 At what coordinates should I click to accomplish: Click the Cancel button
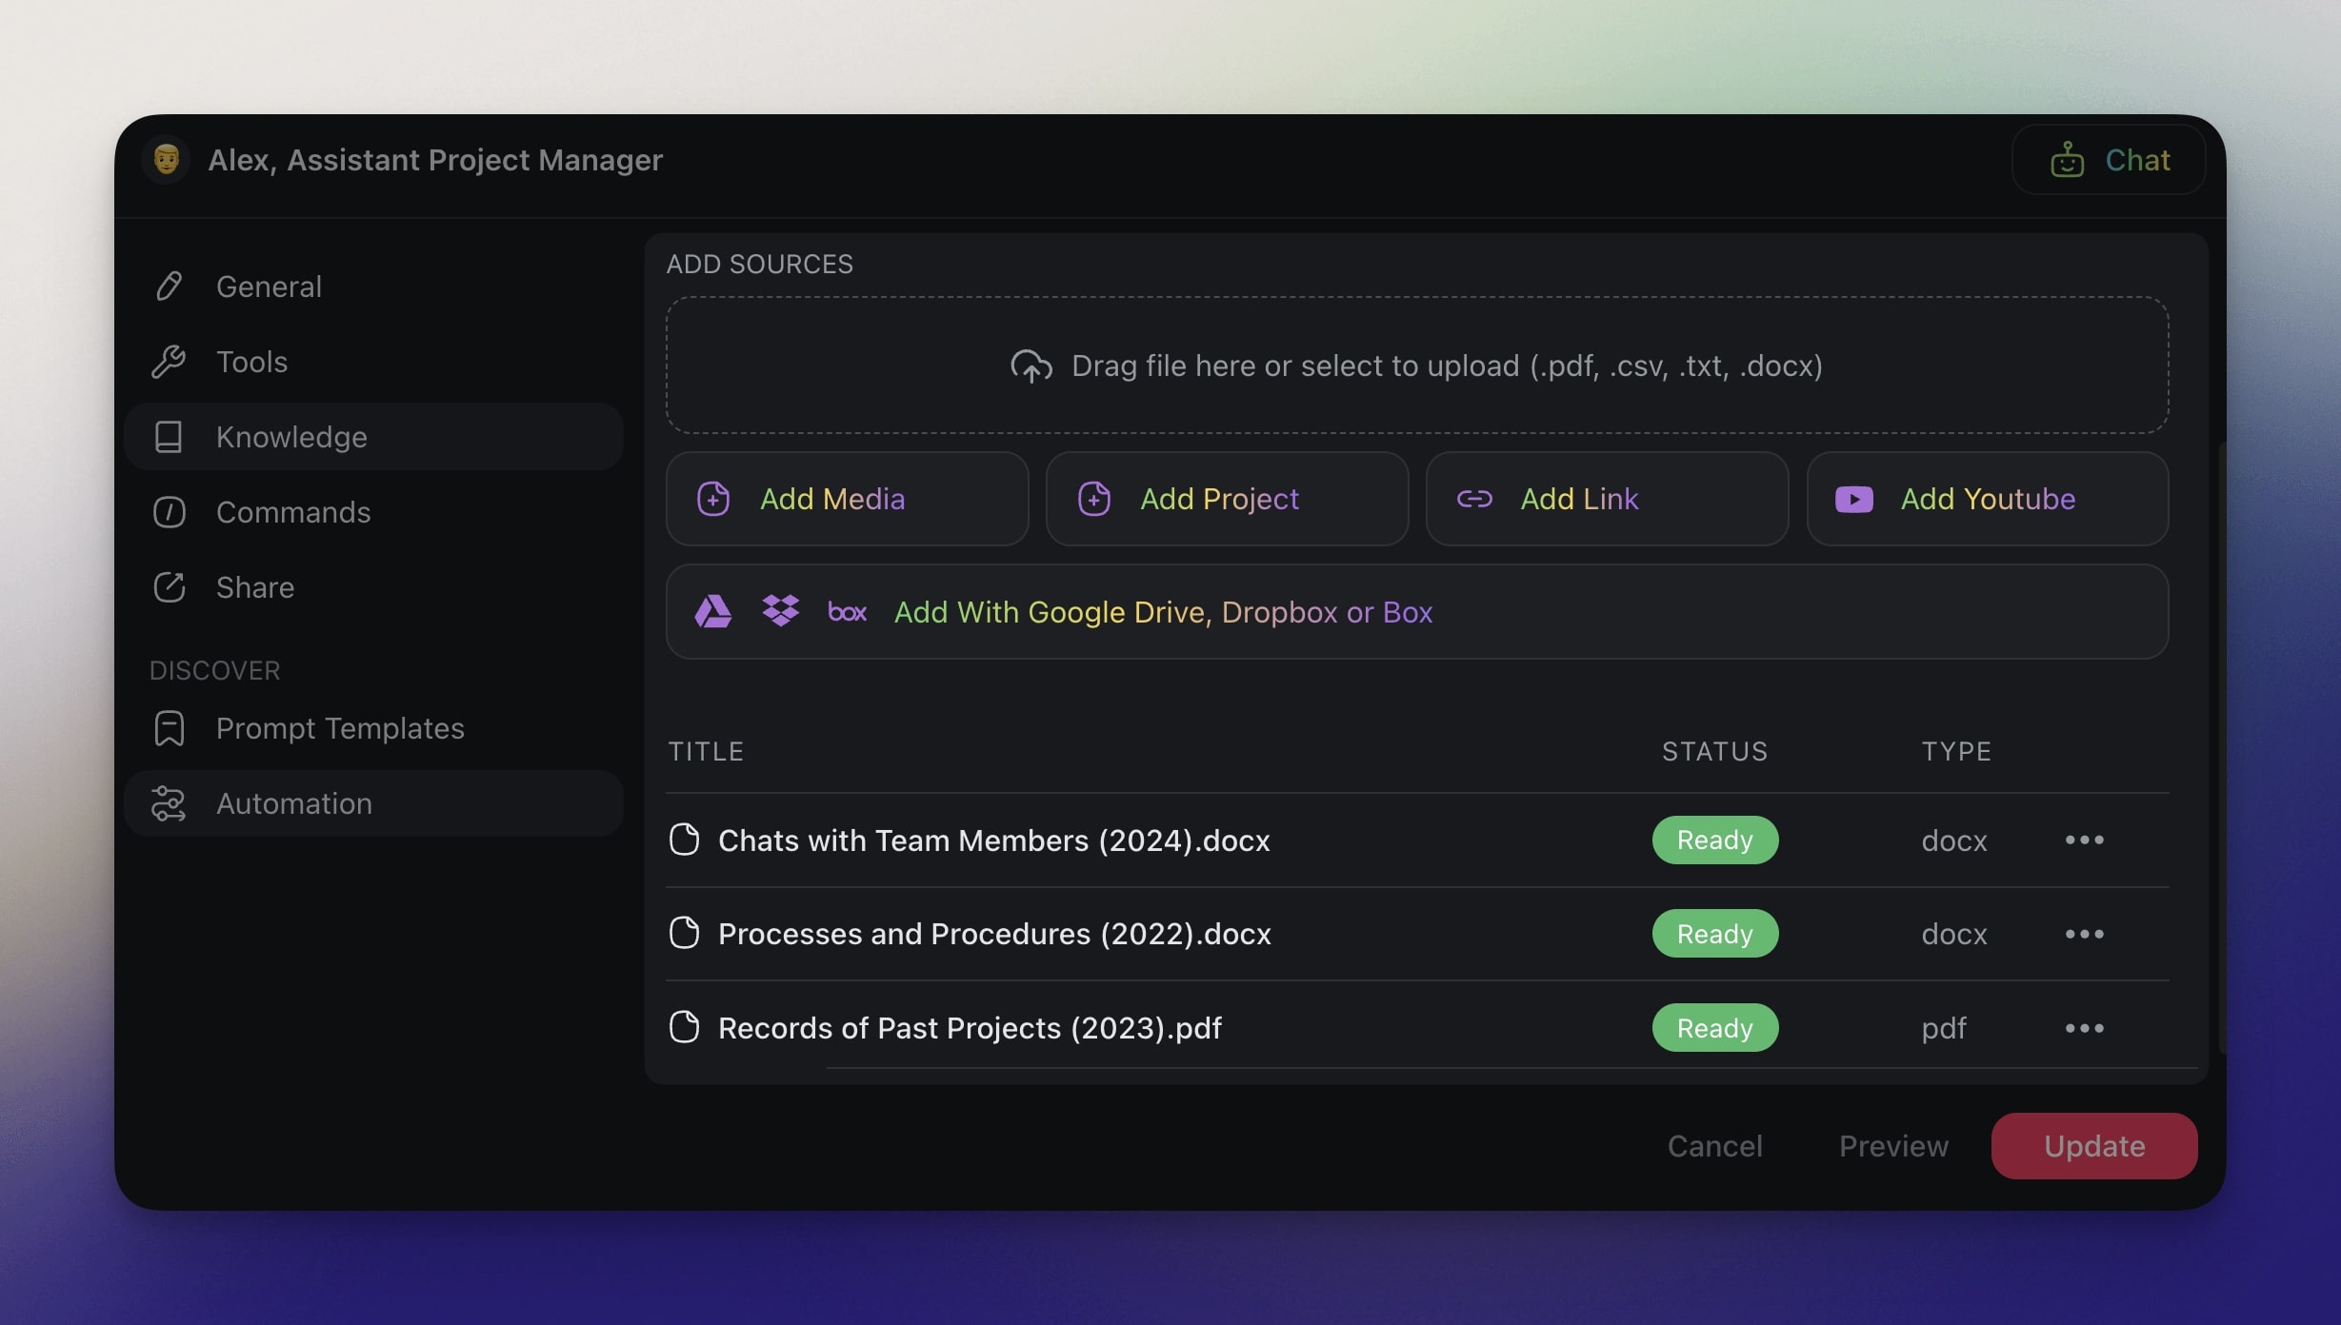pos(1714,1146)
